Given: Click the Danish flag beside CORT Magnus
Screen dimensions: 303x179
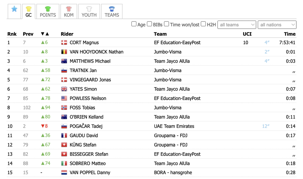Looking at the screenshot, I should 64,43.
